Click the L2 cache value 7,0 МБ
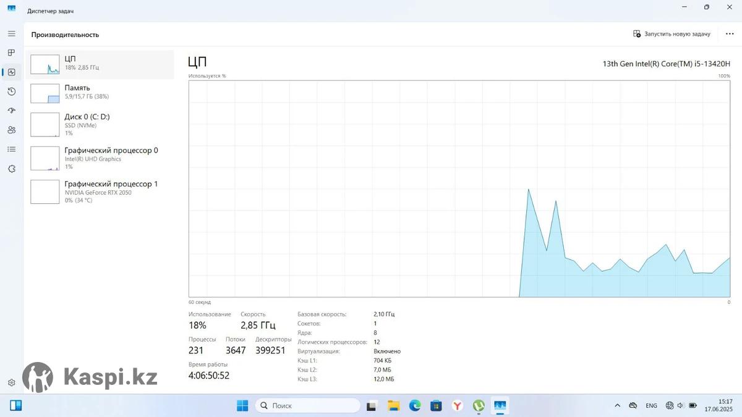742x417 pixels. (383, 369)
